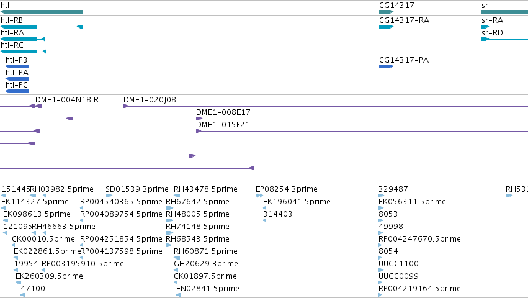
Task: Select clone DME1-008E17
Action: click(x=362, y=119)
